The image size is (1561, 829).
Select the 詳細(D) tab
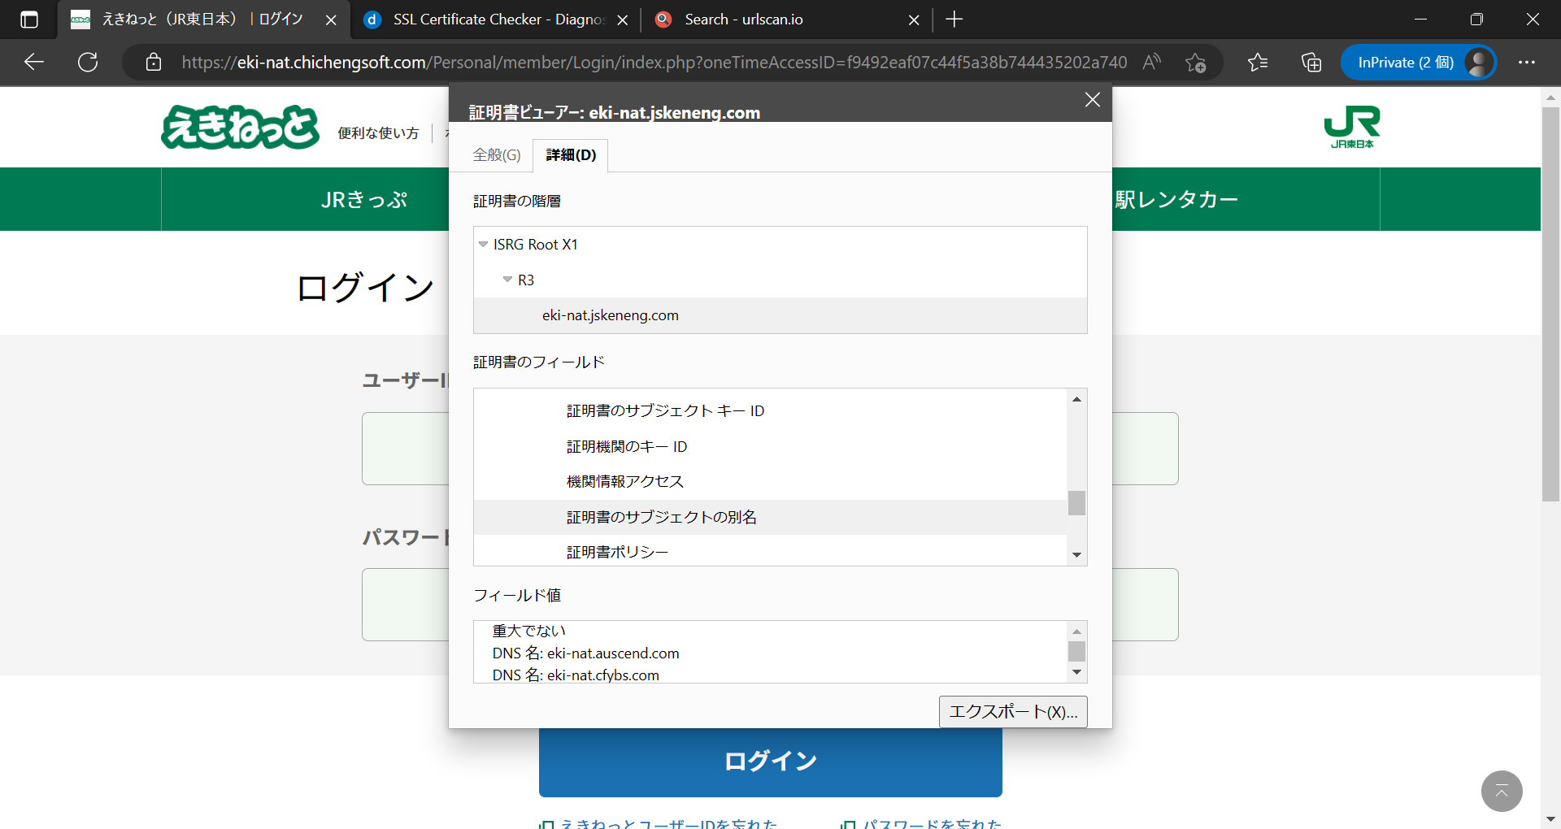click(x=571, y=155)
